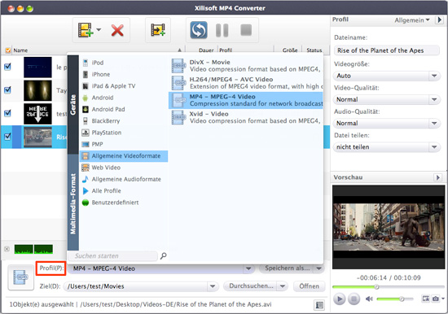Choose iPod device category

tap(124, 63)
